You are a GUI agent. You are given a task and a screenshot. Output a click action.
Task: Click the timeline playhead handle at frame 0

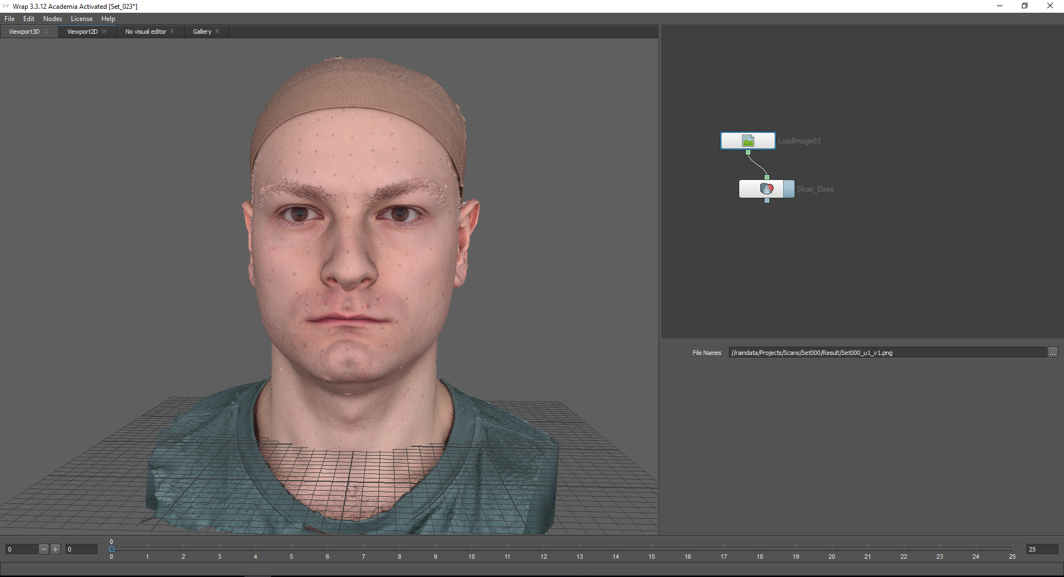point(111,549)
